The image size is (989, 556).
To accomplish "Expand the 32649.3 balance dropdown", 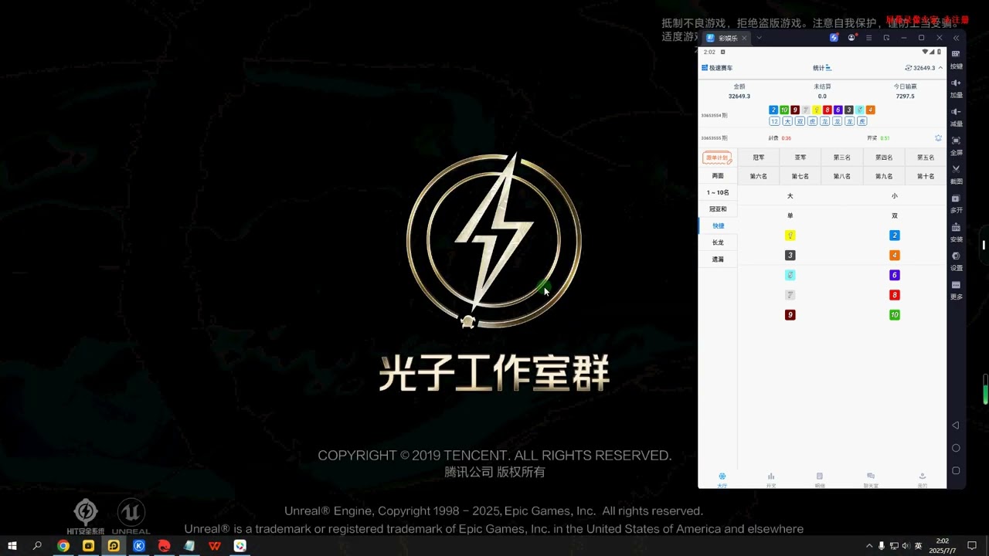I will tap(923, 68).
